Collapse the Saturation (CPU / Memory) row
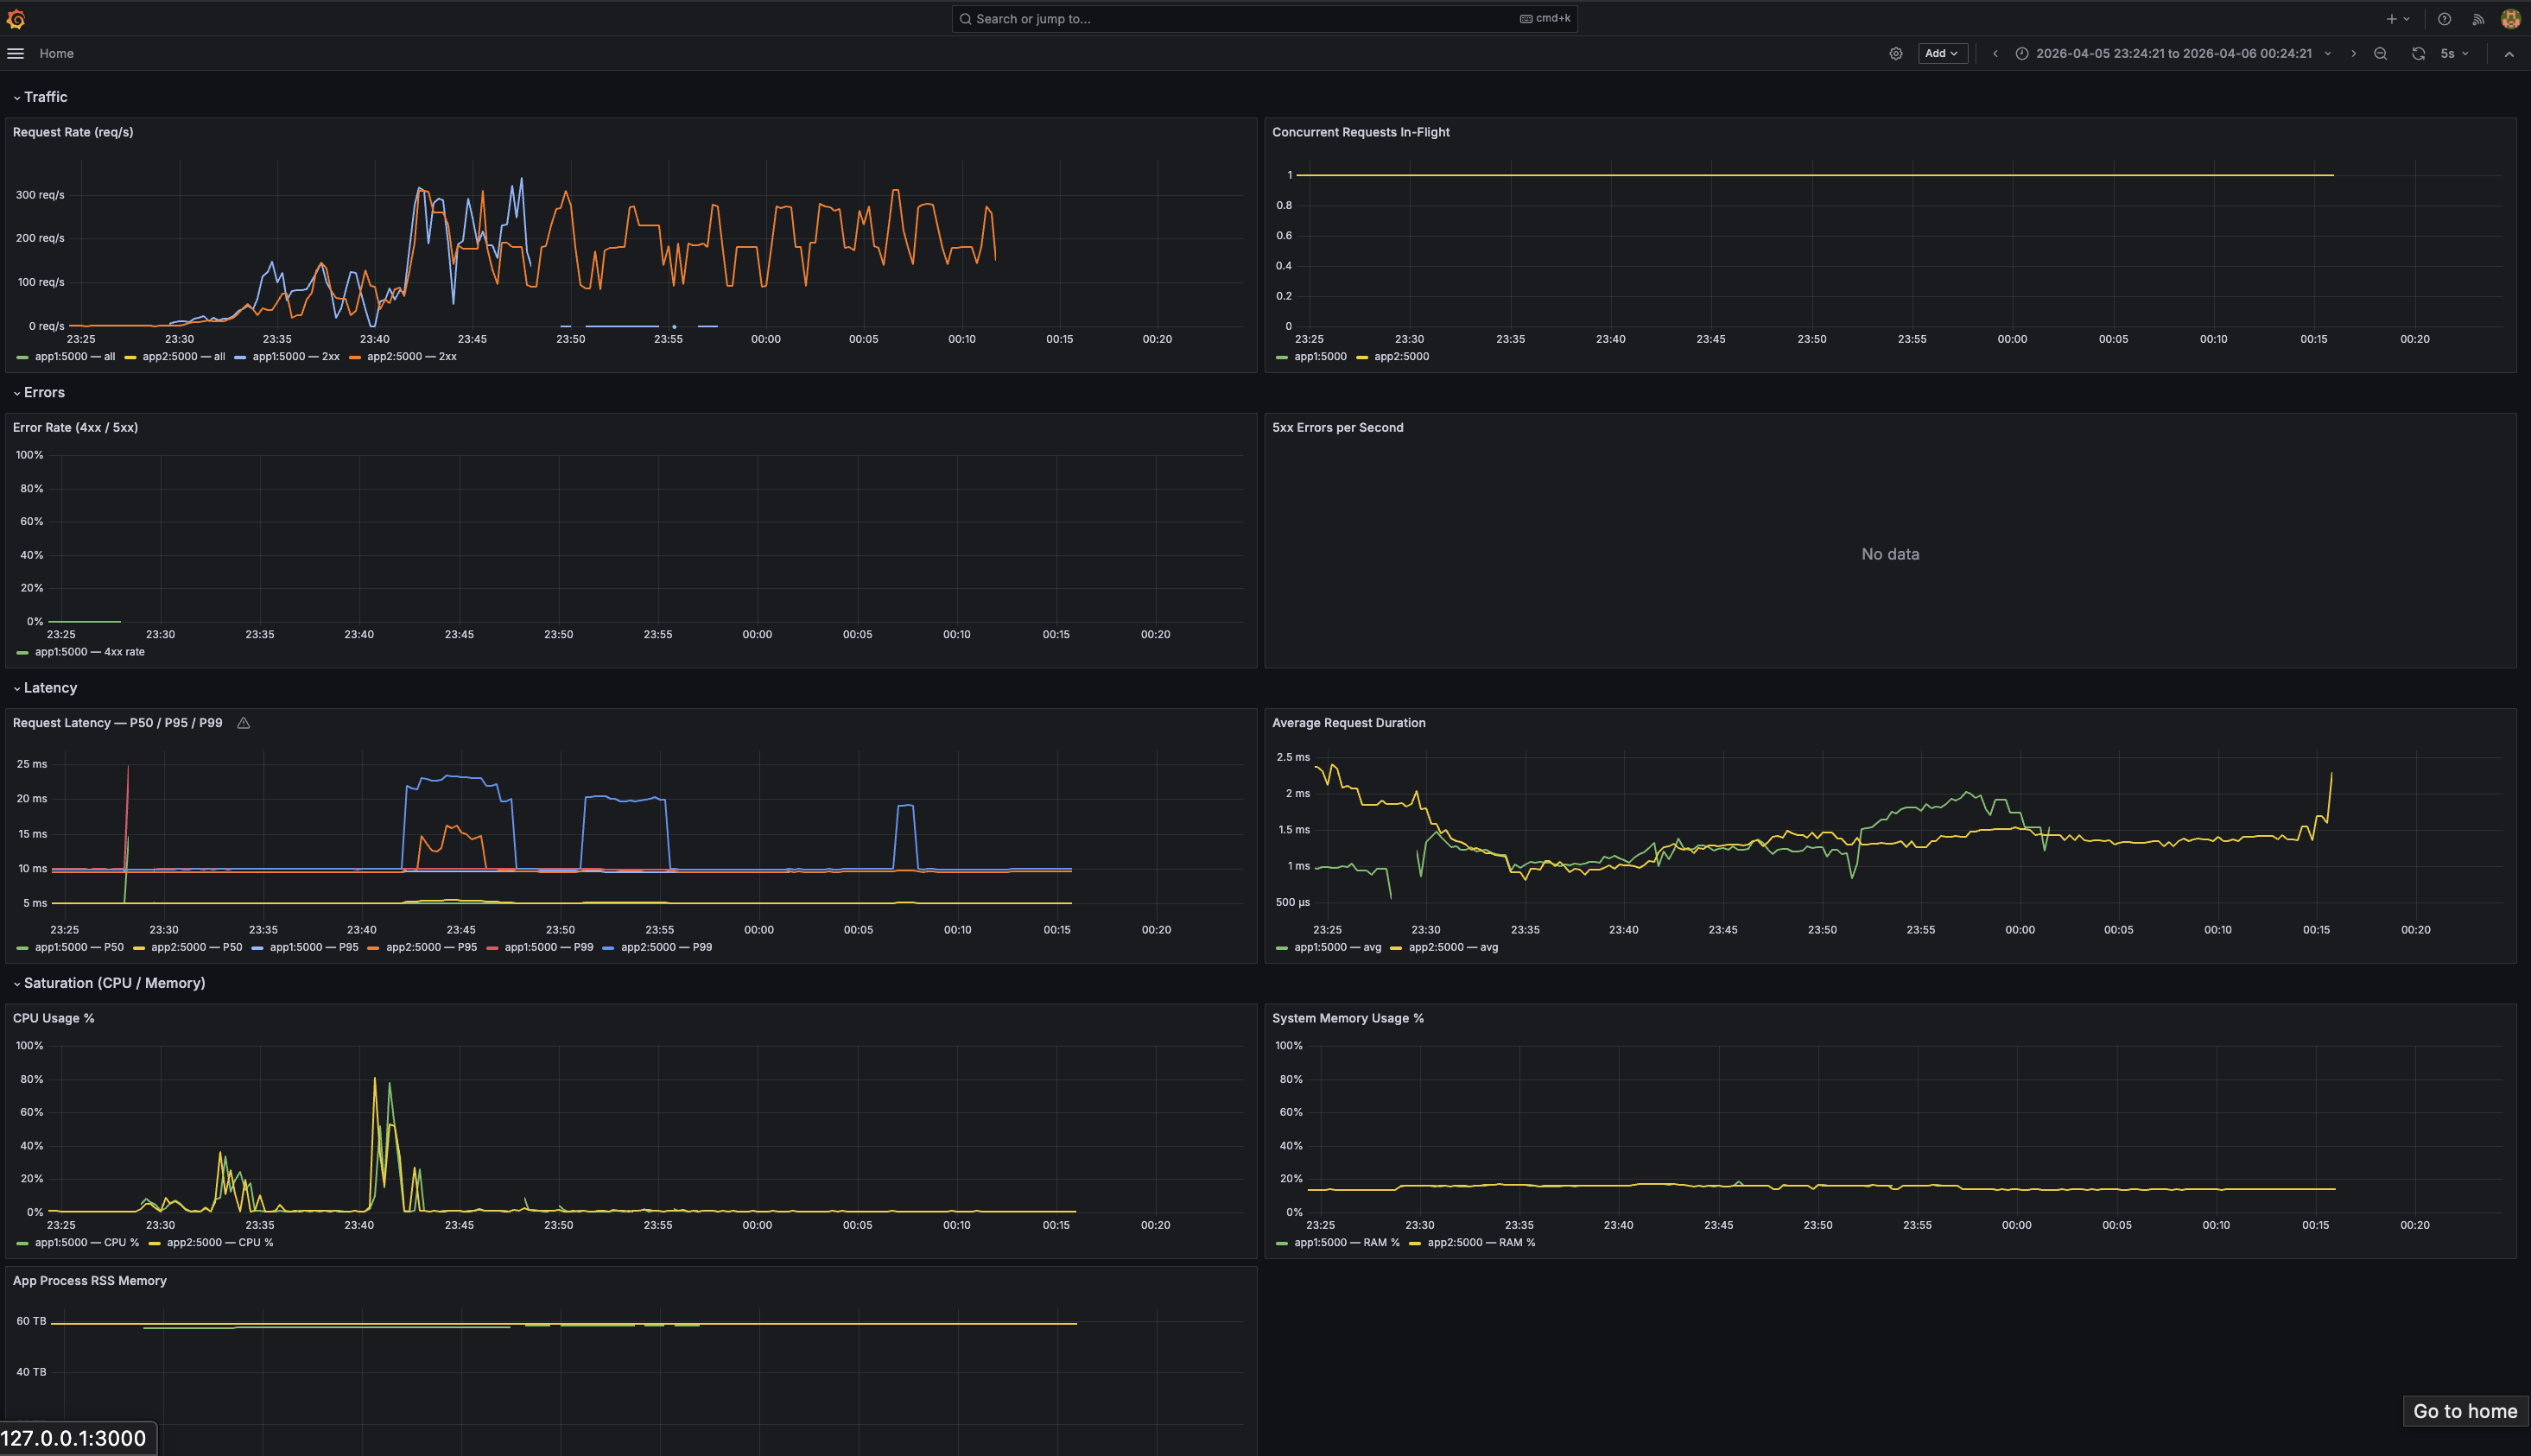This screenshot has width=2531, height=1456. pos(114,983)
